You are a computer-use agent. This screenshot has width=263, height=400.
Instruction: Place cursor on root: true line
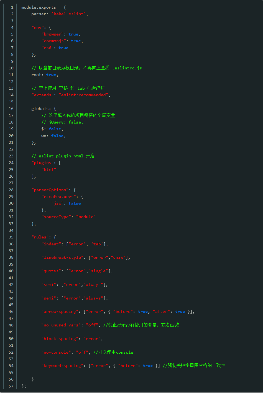pos(45,75)
